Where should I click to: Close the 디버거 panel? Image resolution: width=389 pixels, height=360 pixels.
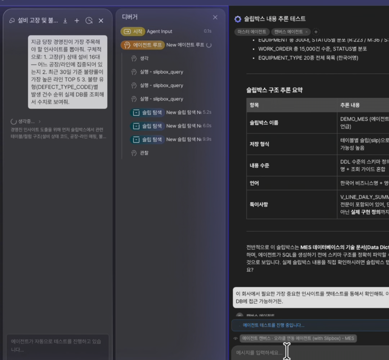pyautogui.click(x=215, y=17)
